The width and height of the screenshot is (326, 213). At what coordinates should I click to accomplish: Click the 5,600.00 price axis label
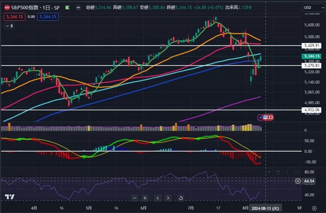coord(312,25)
